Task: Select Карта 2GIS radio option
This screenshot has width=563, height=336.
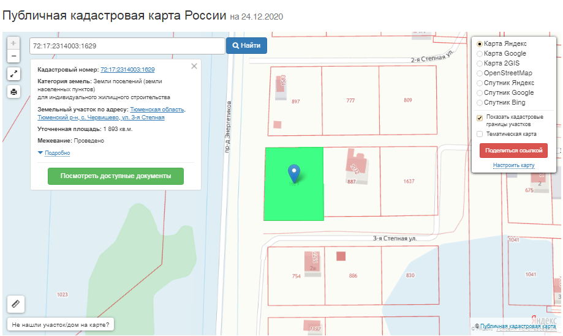Action: pyautogui.click(x=479, y=64)
